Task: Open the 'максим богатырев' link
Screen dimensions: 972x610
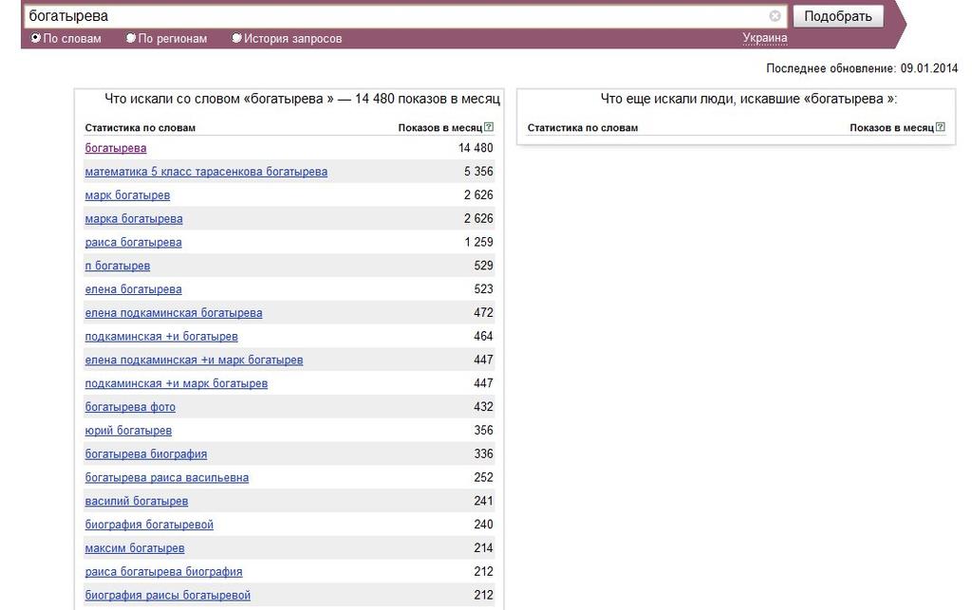Action: pyautogui.click(x=135, y=548)
